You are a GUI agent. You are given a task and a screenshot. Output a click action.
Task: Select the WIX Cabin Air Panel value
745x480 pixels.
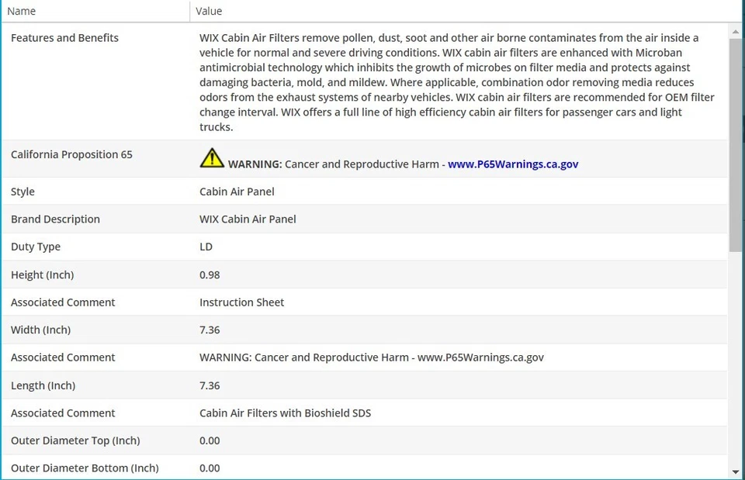tap(248, 219)
